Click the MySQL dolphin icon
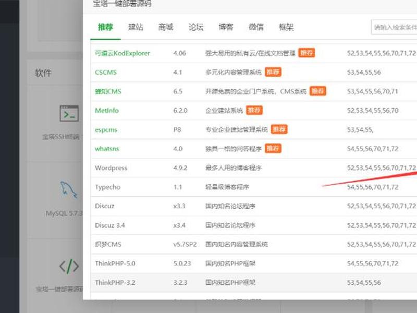 click(69, 190)
